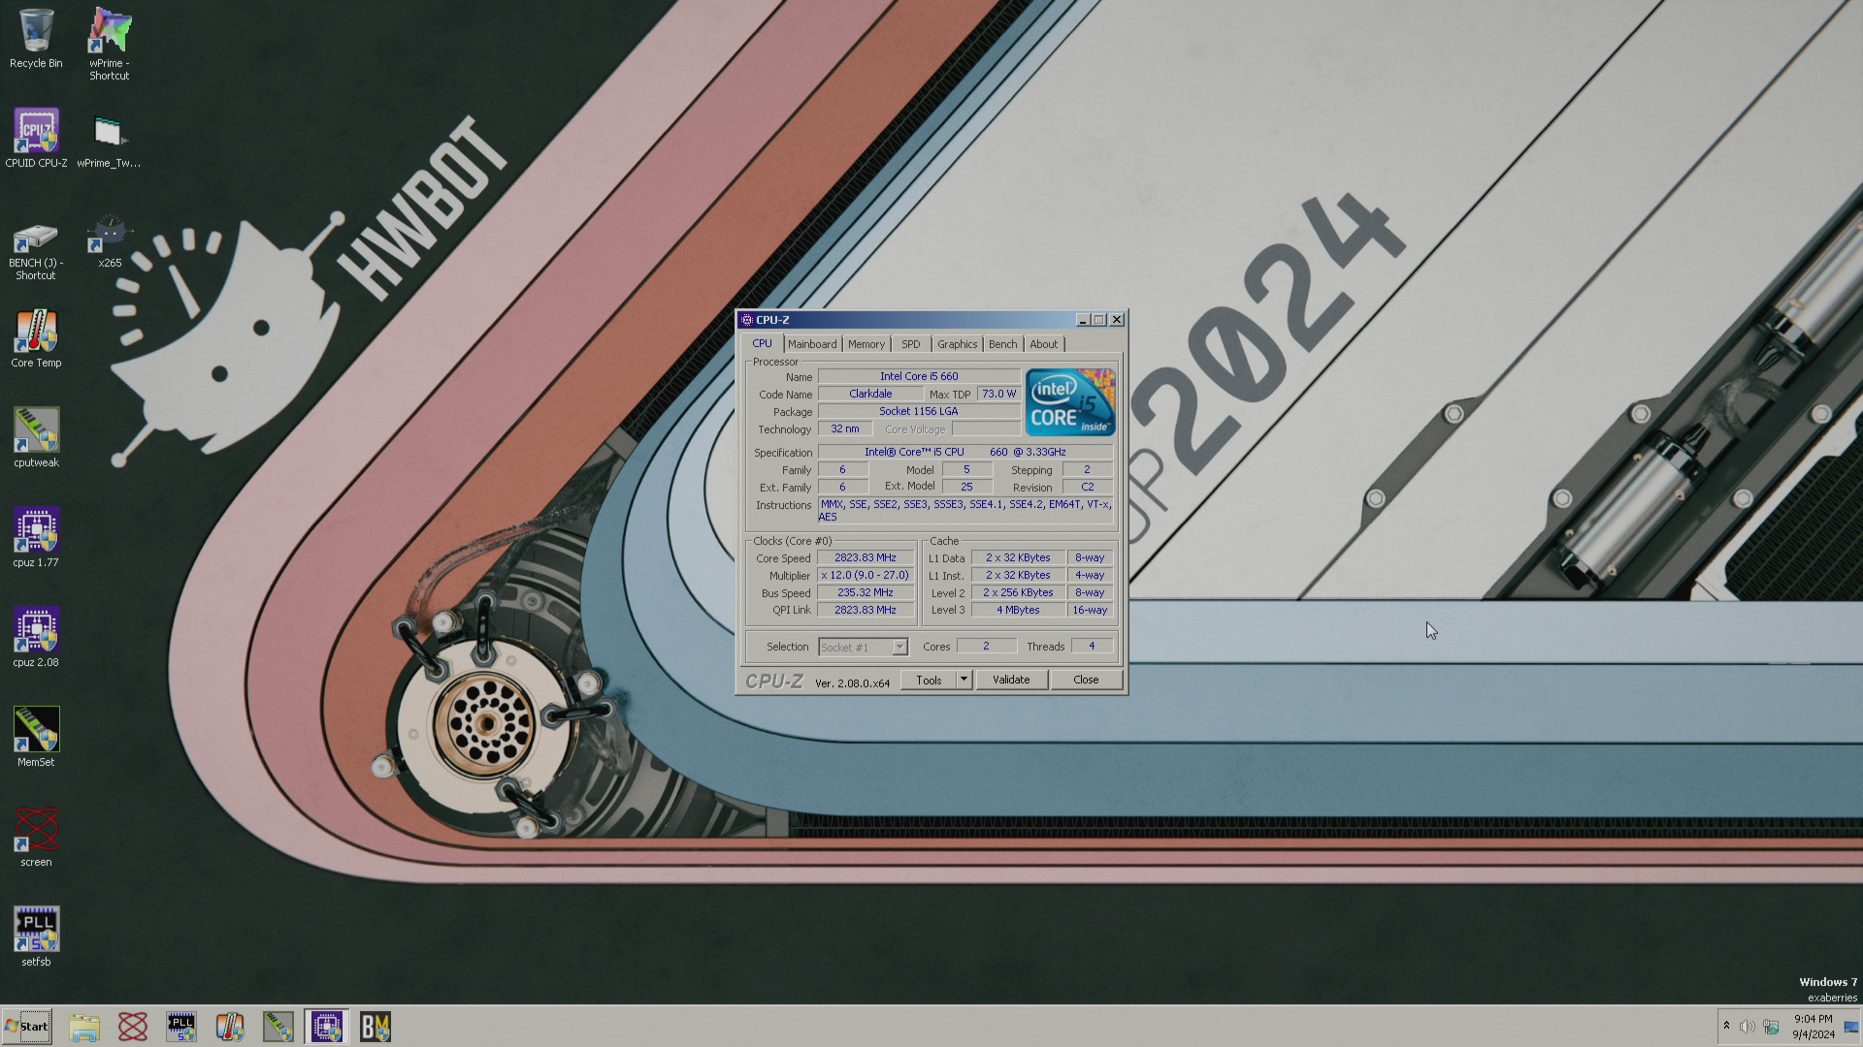Click the Package value Socket 1156 LGA
The height and width of the screenshot is (1047, 1863).
(x=919, y=411)
